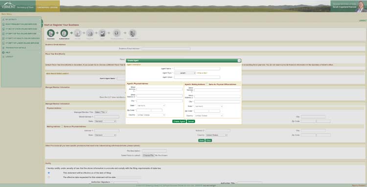Click the manager Clear button
Screen dimensions: 367x187
click(208, 141)
